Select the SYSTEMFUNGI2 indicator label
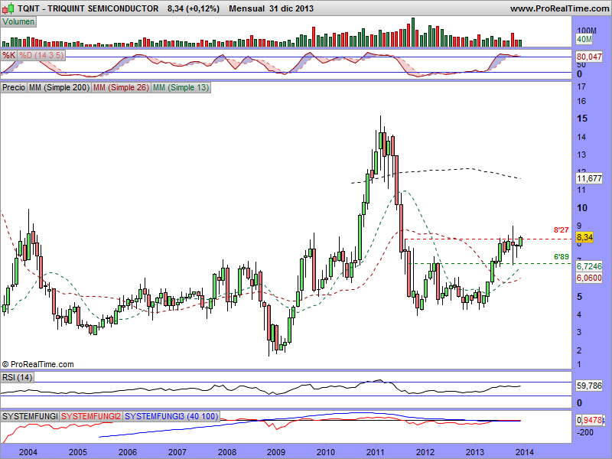The image size is (612, 459). [91, 416]
